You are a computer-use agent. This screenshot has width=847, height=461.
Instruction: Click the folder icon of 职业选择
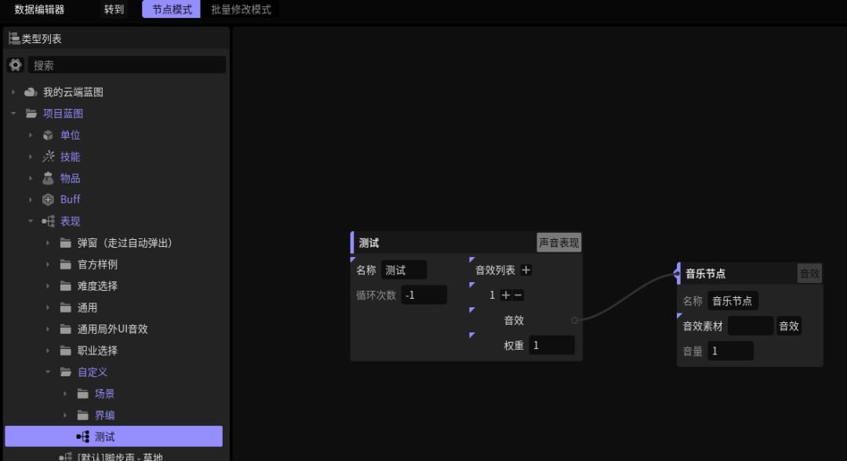coord(65,351)
